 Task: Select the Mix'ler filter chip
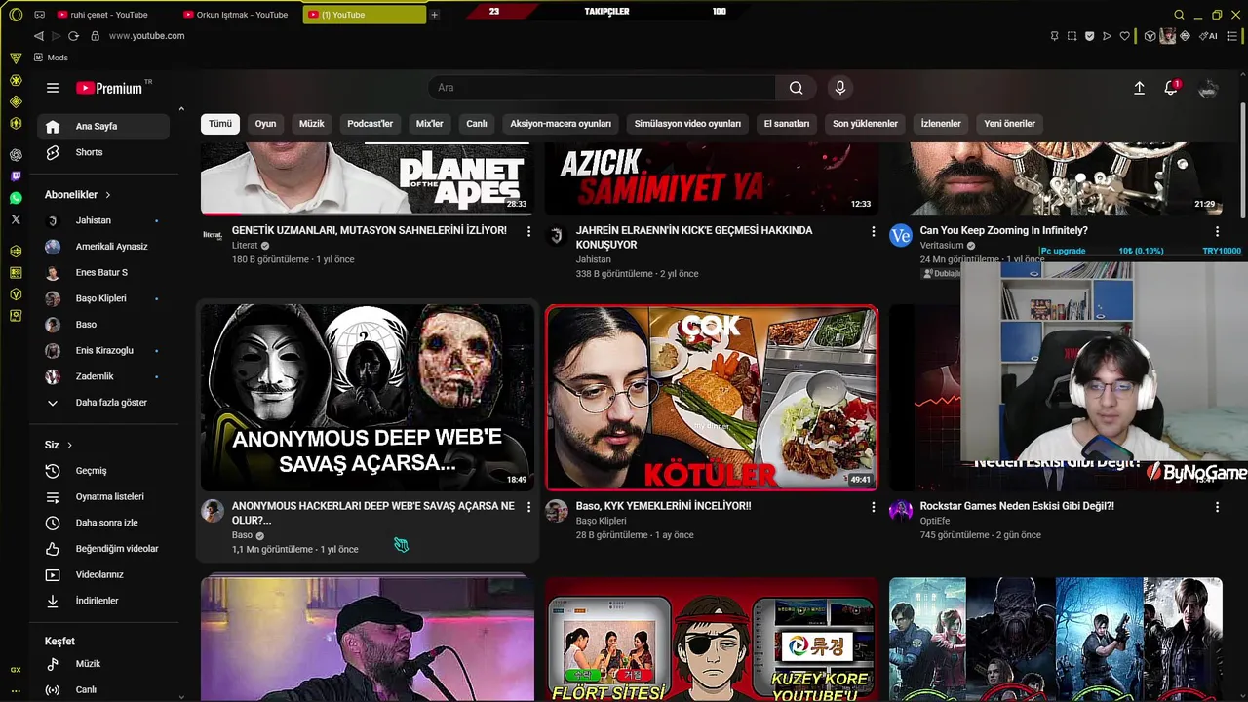tap(429, 124)
